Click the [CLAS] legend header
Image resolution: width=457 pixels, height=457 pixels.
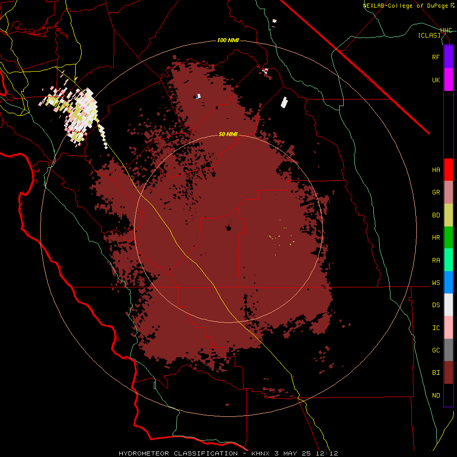[429, 35]
